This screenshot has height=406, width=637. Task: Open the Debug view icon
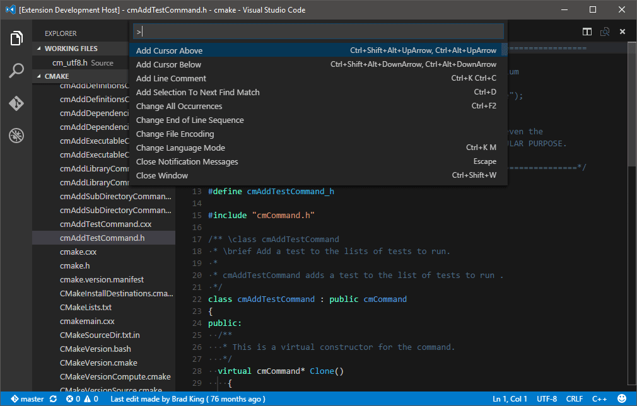(16, 136)
